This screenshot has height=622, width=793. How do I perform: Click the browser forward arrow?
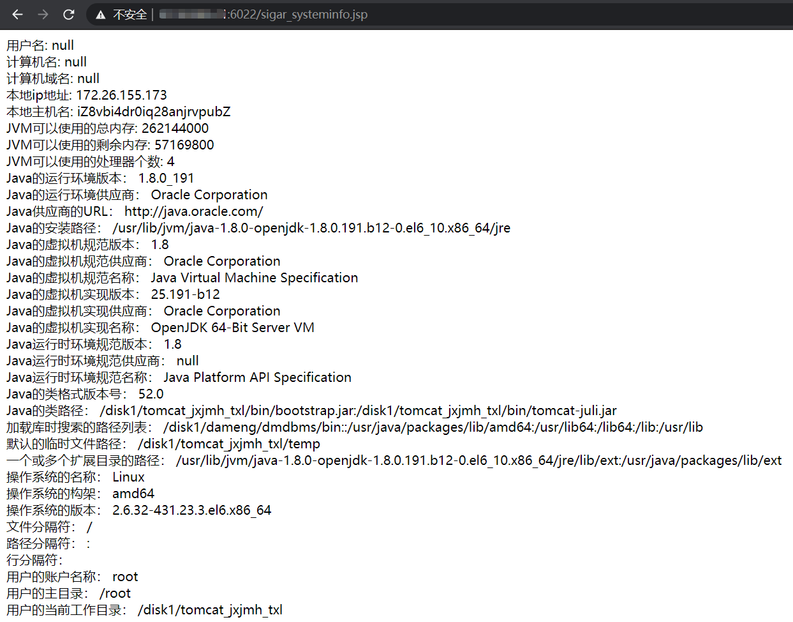(43, 14)
